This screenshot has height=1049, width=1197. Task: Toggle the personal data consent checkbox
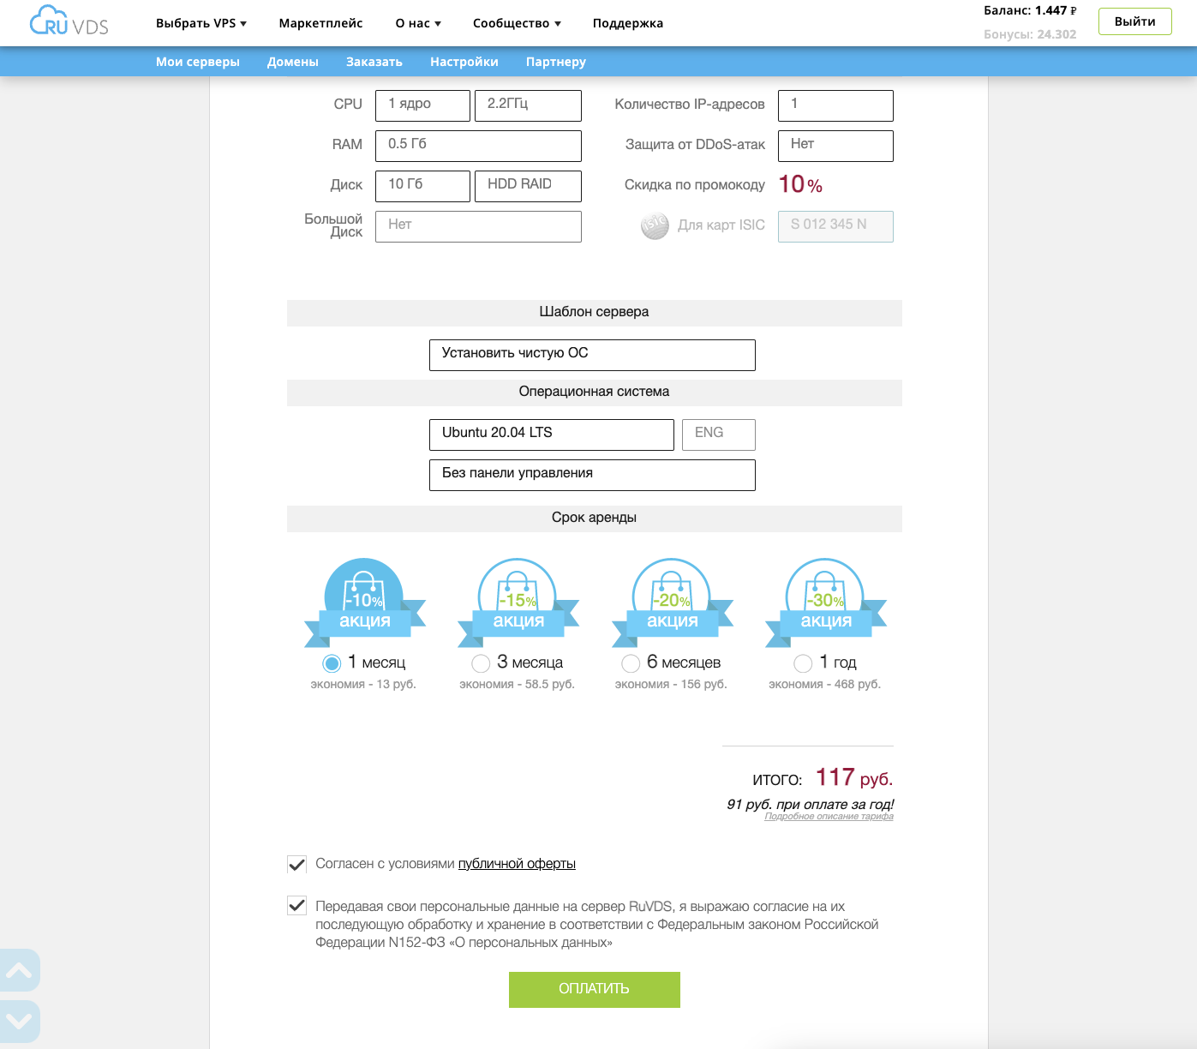[x=296, y=905]
